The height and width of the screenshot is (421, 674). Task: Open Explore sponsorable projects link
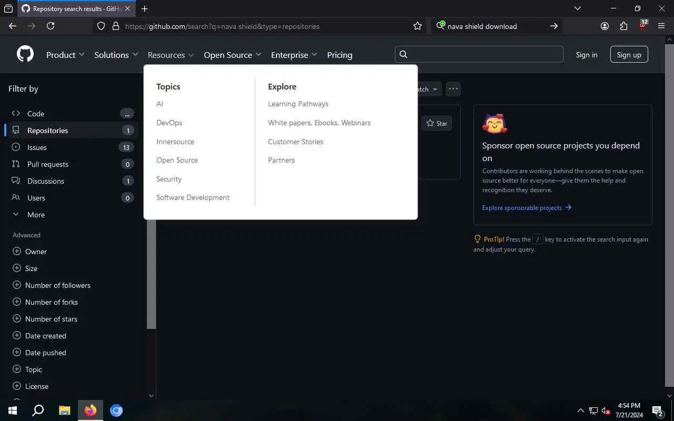527,207
